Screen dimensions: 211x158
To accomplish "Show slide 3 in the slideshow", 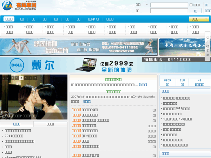I will 12,78.
